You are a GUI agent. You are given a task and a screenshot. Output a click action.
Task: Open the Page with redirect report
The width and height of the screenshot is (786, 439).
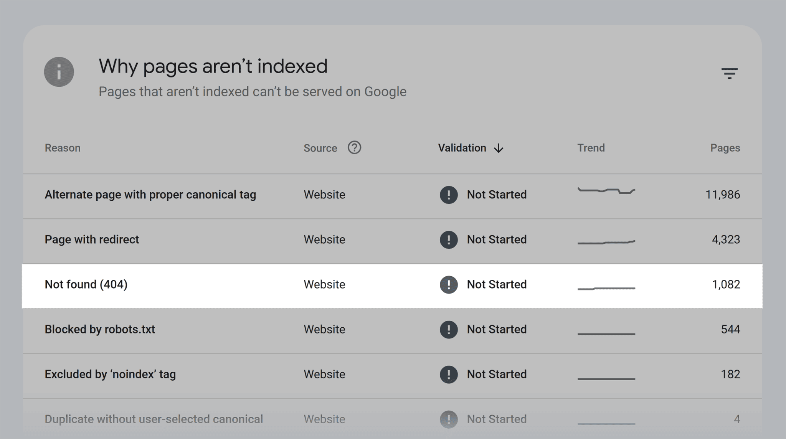[92, 239]
